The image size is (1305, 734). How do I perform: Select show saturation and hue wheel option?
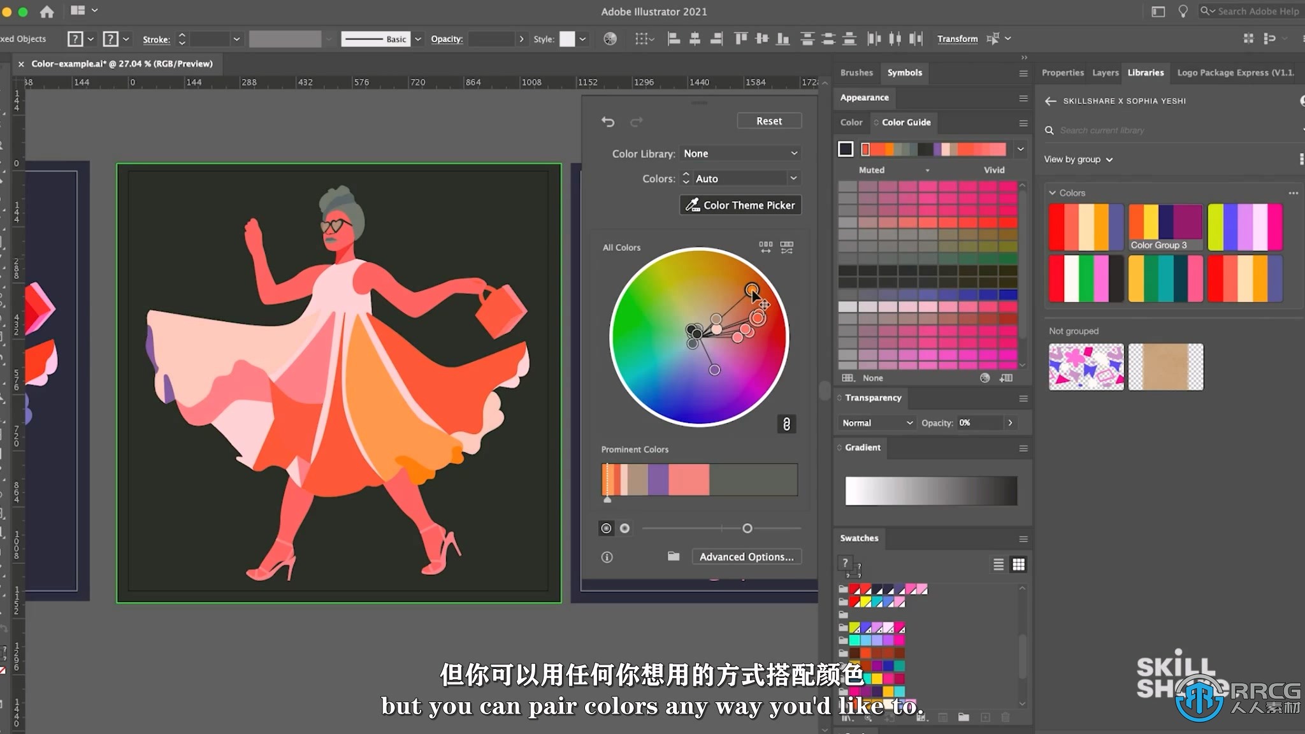click(606, 528)
